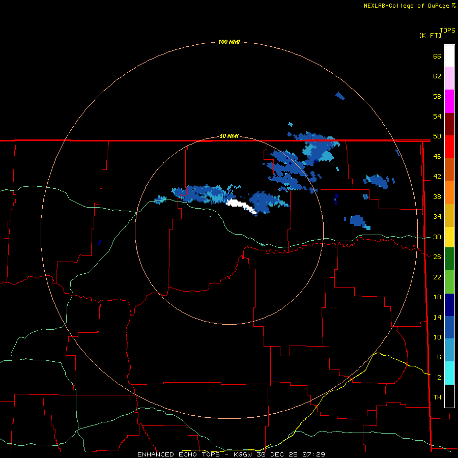Screen dimensions: 458x458
Task: Click the 30 legend value
Action: coord(437,237)
